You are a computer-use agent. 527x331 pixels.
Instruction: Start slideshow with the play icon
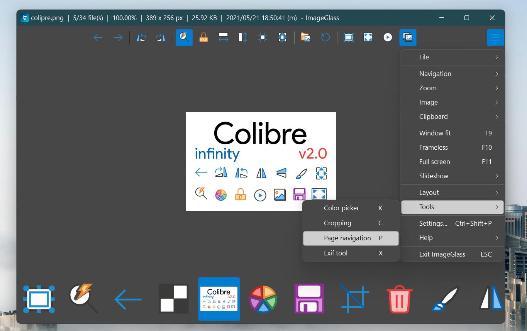tap(388, 37)
